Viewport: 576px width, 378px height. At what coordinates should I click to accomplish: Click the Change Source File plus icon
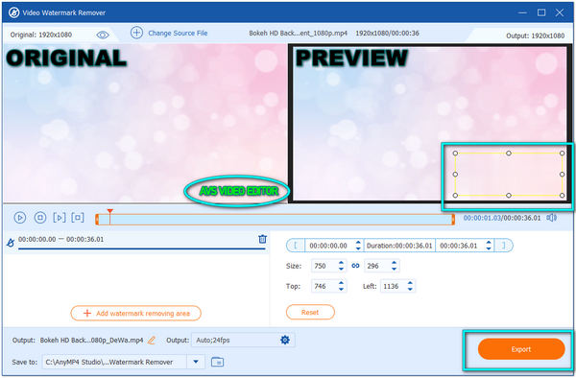(136, 33)
